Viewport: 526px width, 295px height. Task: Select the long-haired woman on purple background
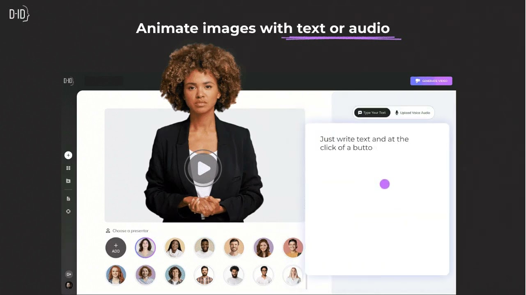(264, 248)
